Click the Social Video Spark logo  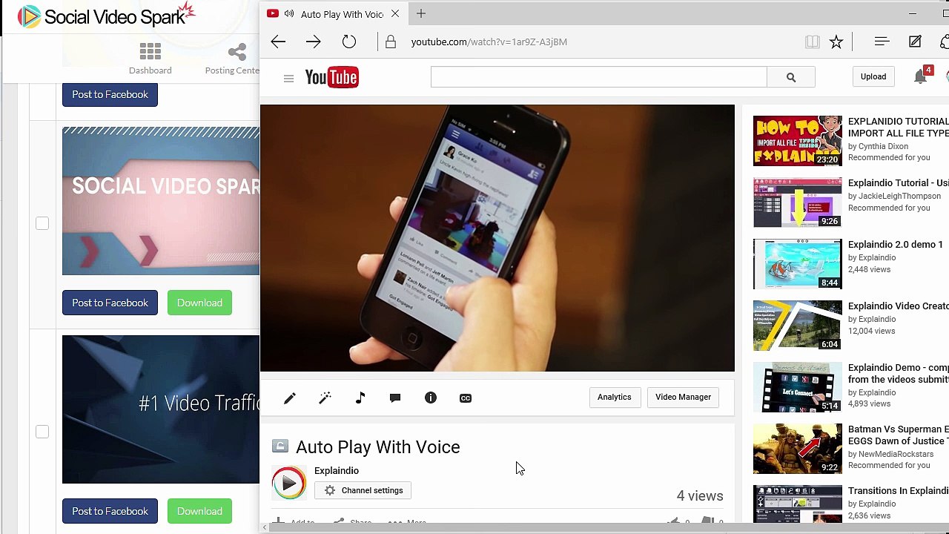pos(106,16)
